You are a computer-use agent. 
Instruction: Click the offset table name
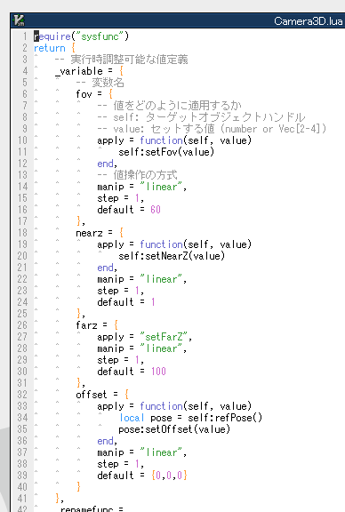tap(92, 395)
